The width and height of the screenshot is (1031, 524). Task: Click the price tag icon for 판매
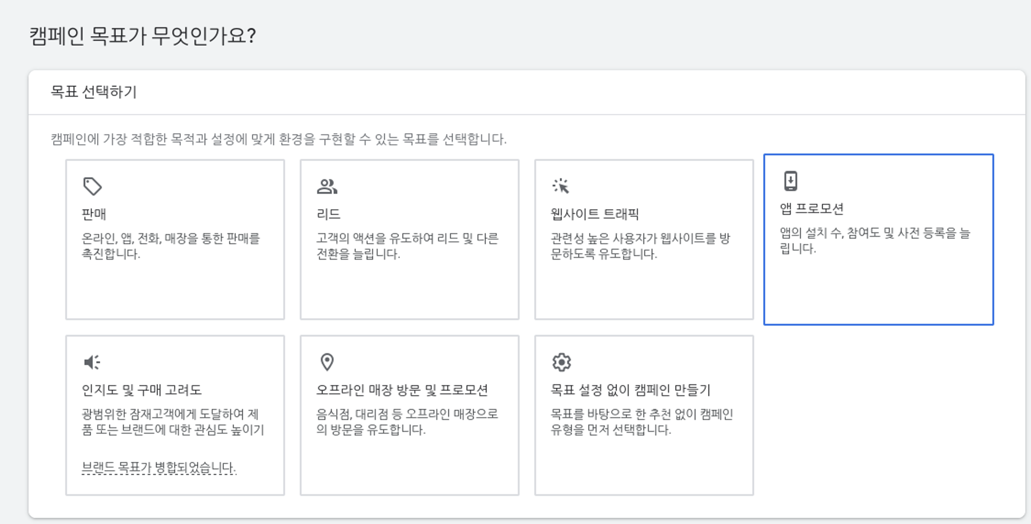tap(92, 186)
